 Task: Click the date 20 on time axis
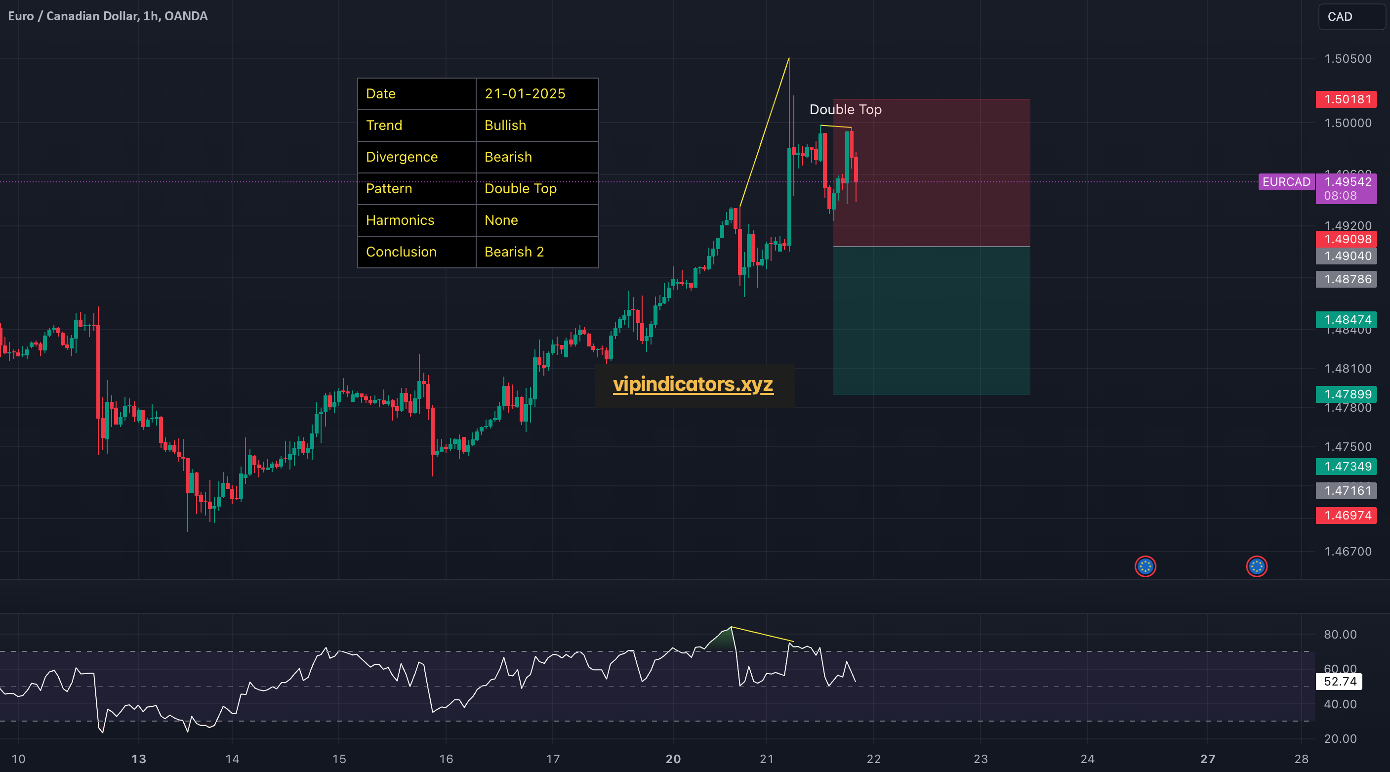point(673,759)
